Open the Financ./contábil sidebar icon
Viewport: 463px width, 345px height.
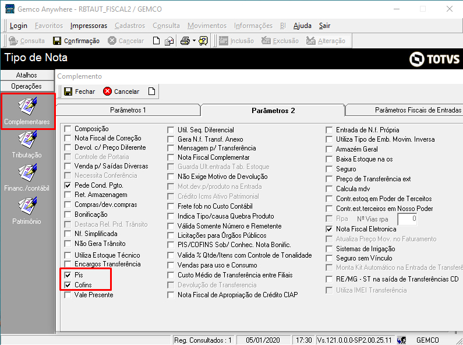click(x=27, y=173)
